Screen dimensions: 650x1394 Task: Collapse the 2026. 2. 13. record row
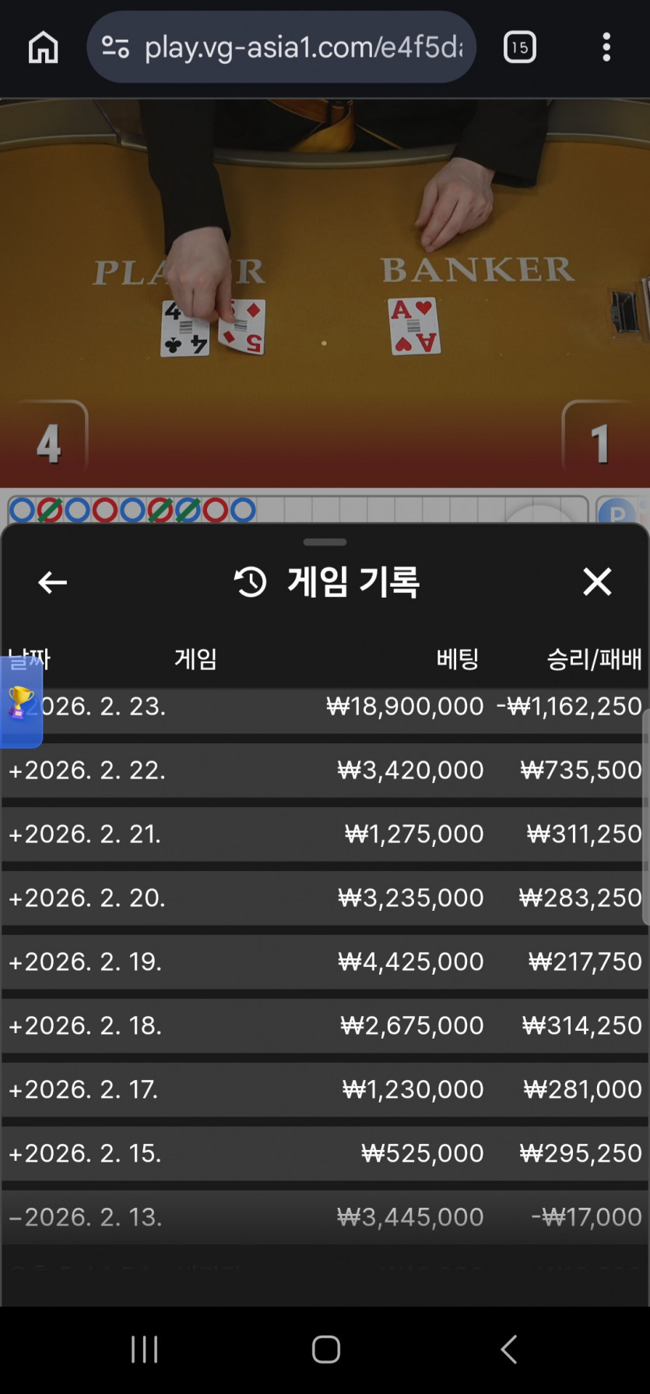point(86,1217)
